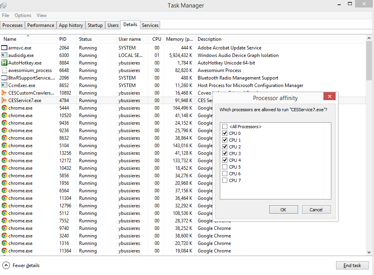Uncheck the CPU 0 checkbox
This screenshot has height=275, width=374.
point(225,133)
